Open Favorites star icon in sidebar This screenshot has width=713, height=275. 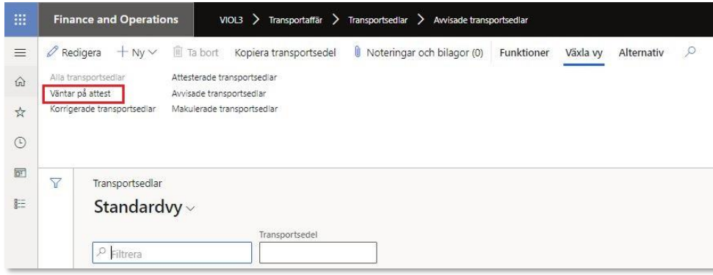tap(21, 112)
